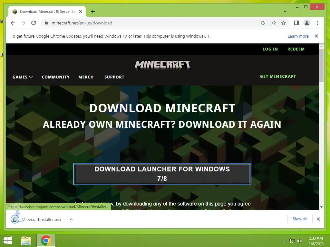
Task: Show hidden system tray icons
Action: pyautogui.click(x=284, y=241)
